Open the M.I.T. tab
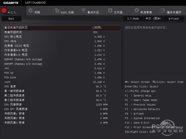The image size is (186, 139). 13,11
